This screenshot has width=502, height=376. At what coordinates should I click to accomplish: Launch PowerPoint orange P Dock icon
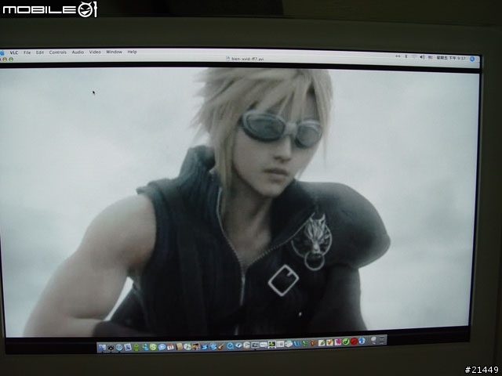(x=313, y=343)
